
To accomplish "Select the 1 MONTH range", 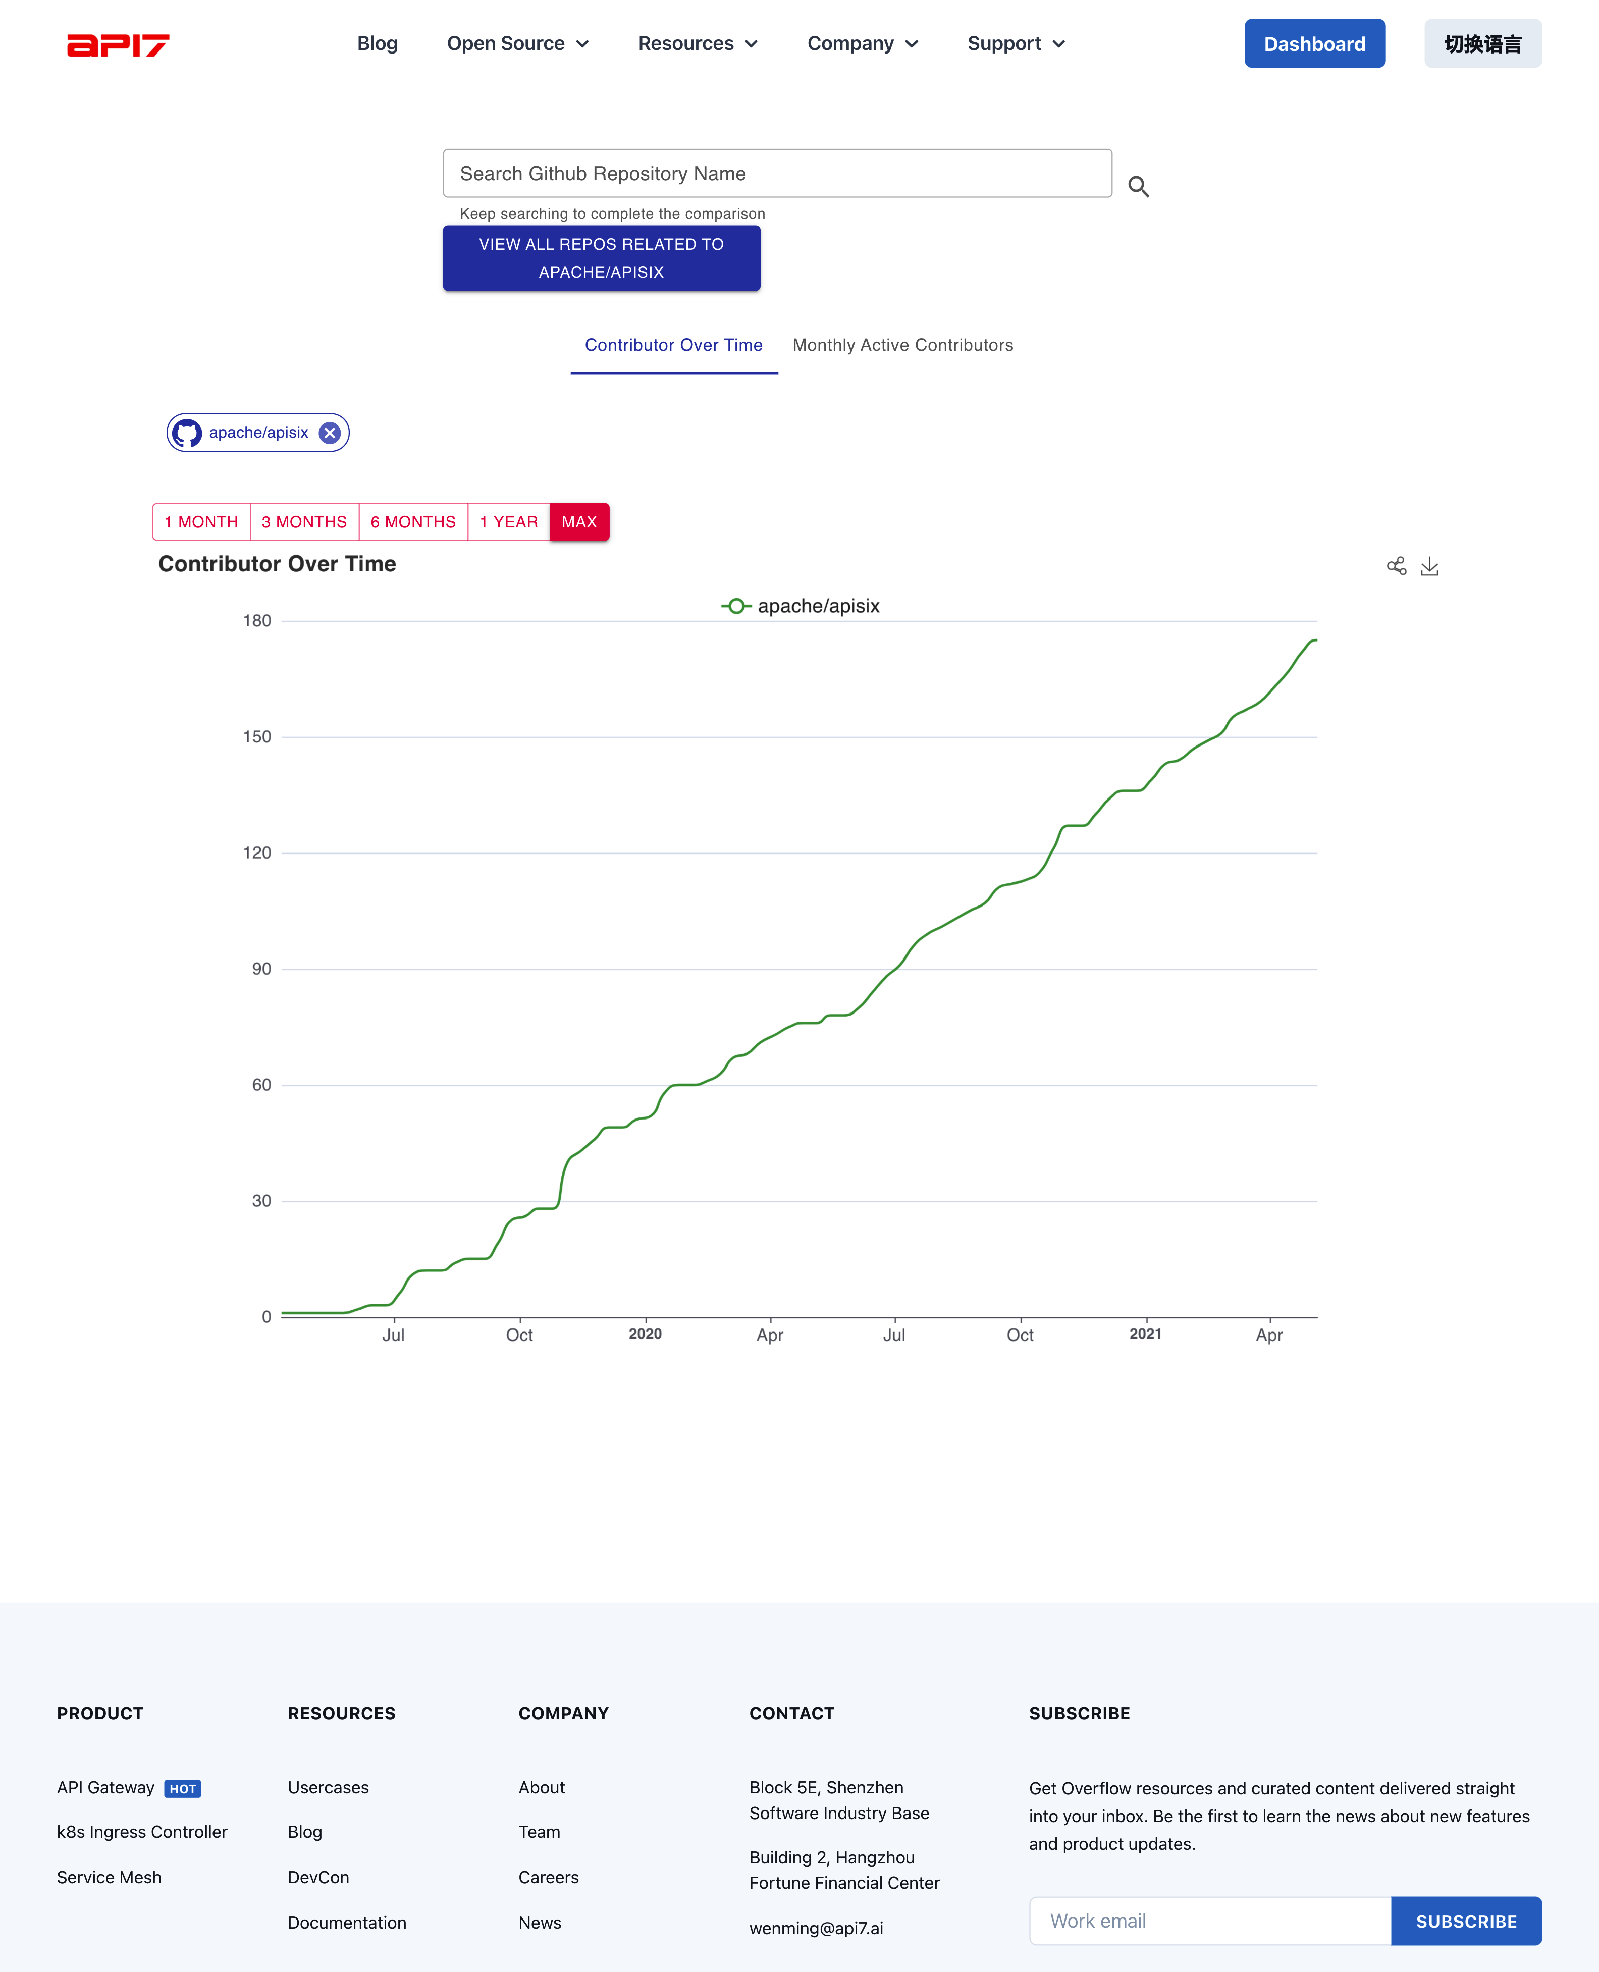I will [201, 522].
